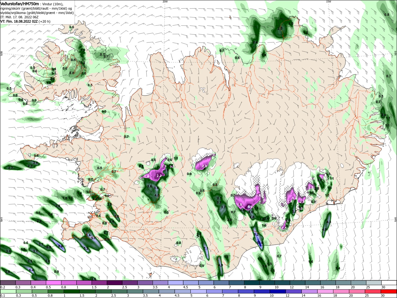Click the 3.3 rainfall value
Screen dimensions: 397x298
coord(30,261)
